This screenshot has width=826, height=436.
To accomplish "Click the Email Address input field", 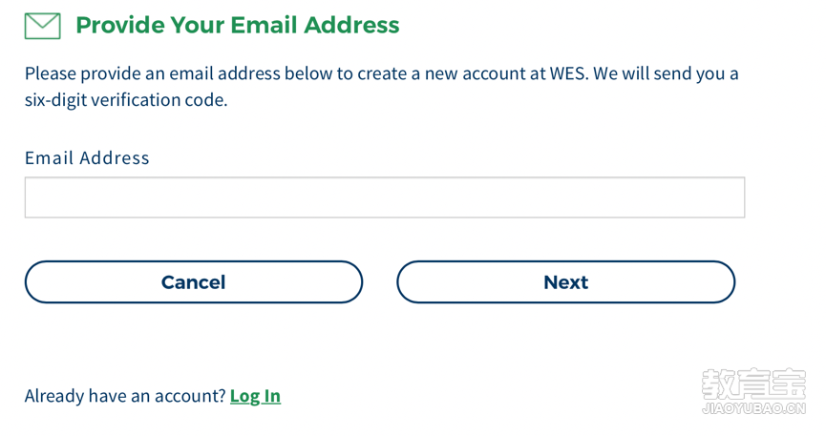I will click(385, 197).
